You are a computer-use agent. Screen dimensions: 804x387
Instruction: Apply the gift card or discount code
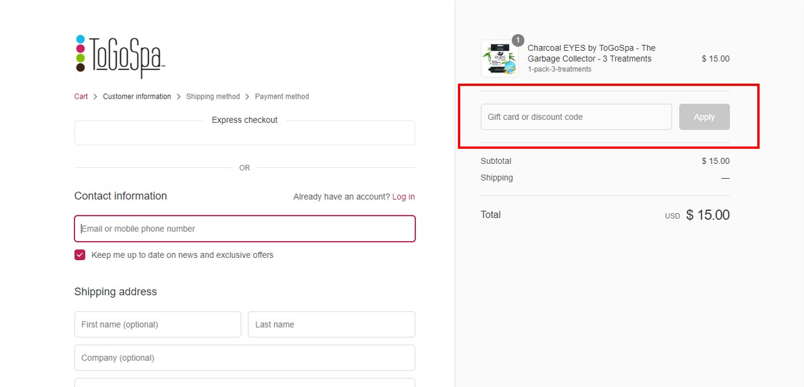[x=704, y=117]
